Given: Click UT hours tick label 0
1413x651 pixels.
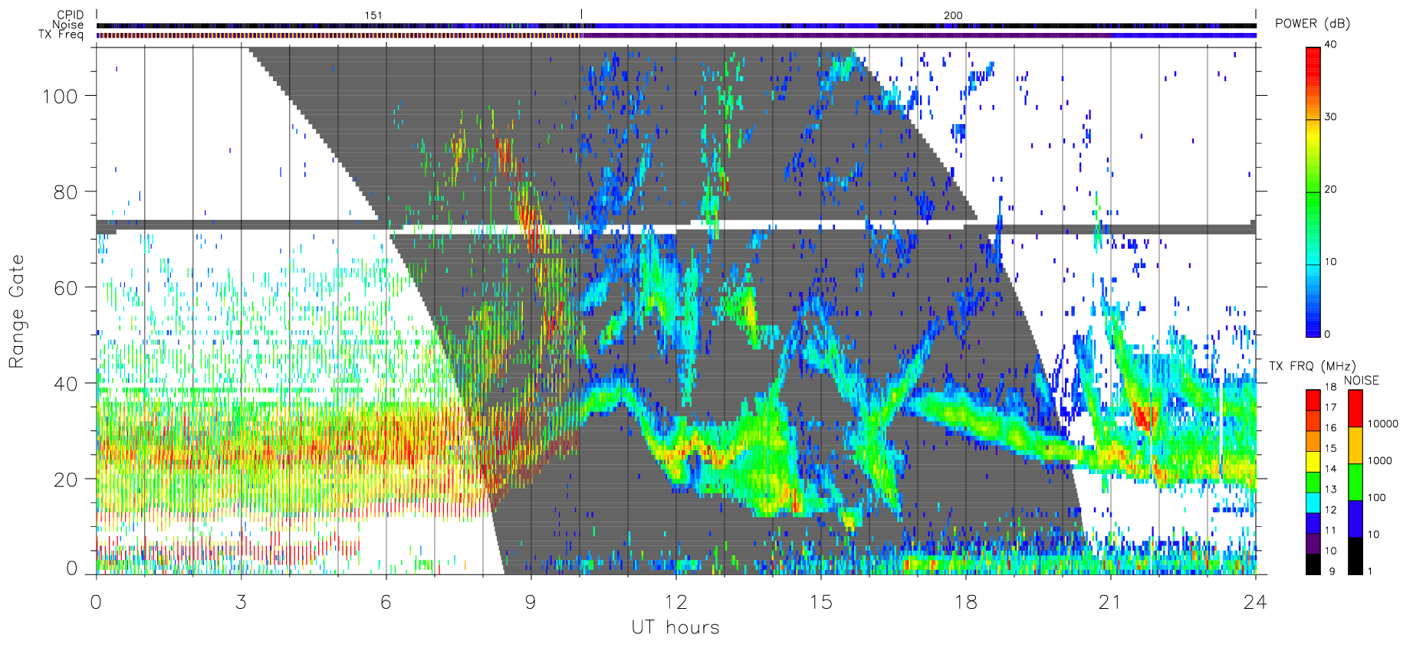Looking at the screenshot, I should [x=96, y=602].
